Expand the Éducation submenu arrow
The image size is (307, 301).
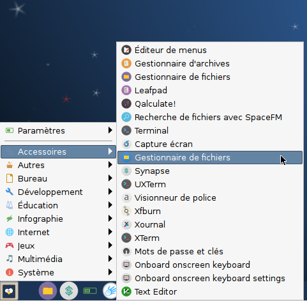coord(110,205)
